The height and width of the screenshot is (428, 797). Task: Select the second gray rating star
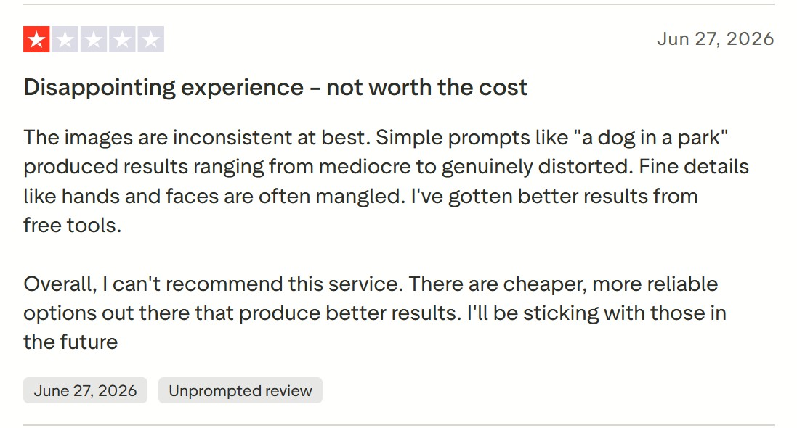(65, 39)
